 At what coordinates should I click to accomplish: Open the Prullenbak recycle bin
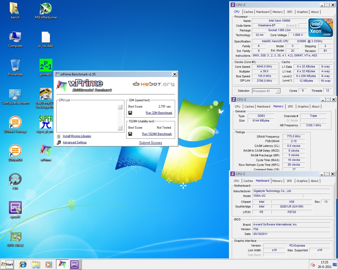[x=15, y=65]
